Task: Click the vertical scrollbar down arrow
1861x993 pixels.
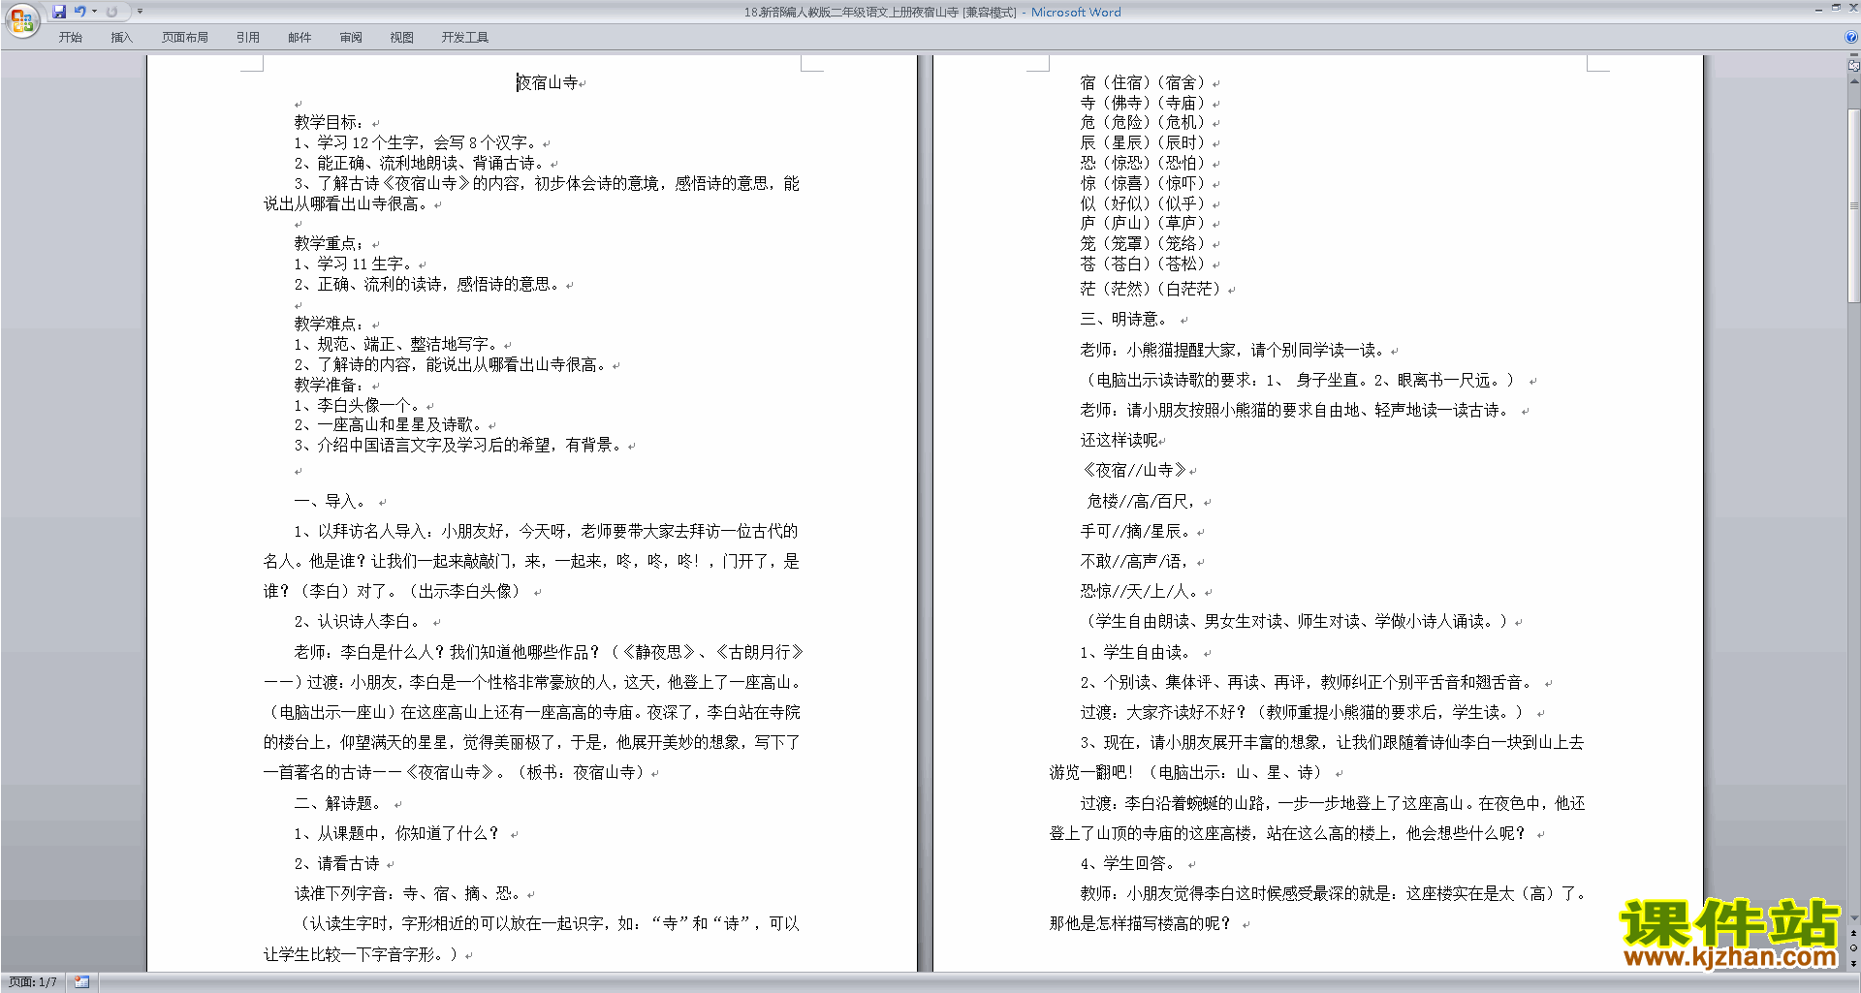Action: (x=1853, y=918)
